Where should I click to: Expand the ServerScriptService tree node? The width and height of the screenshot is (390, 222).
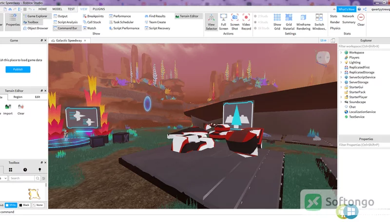(x=341, y=77)
